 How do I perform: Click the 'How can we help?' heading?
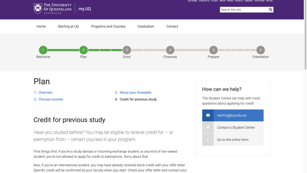point(222,89)
